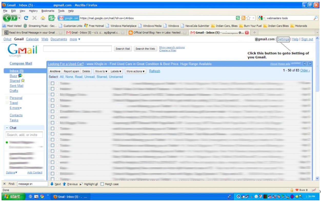Click the Archive button
The height and width of the screenshot is (202, 321).
(55, 71)
